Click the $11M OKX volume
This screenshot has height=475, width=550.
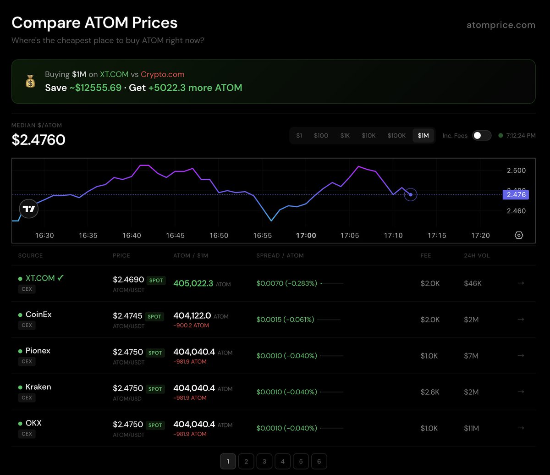[x=471, y=428]
